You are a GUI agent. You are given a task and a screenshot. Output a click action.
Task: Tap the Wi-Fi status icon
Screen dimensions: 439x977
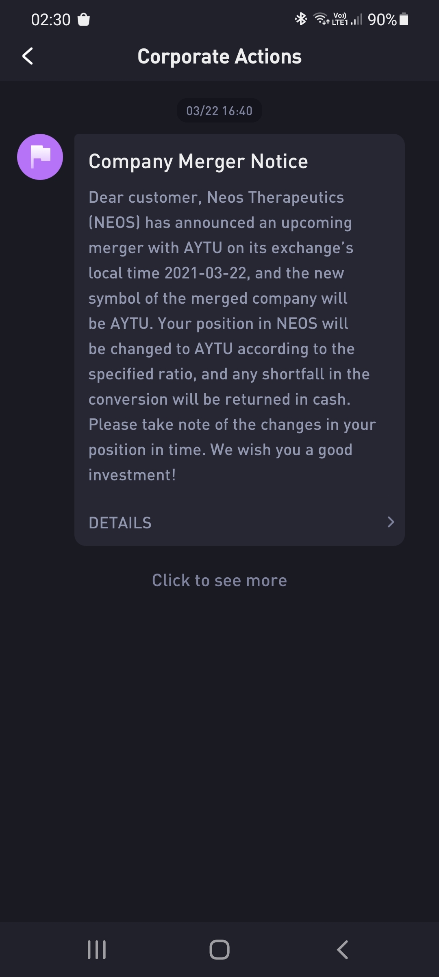[321, 19]
